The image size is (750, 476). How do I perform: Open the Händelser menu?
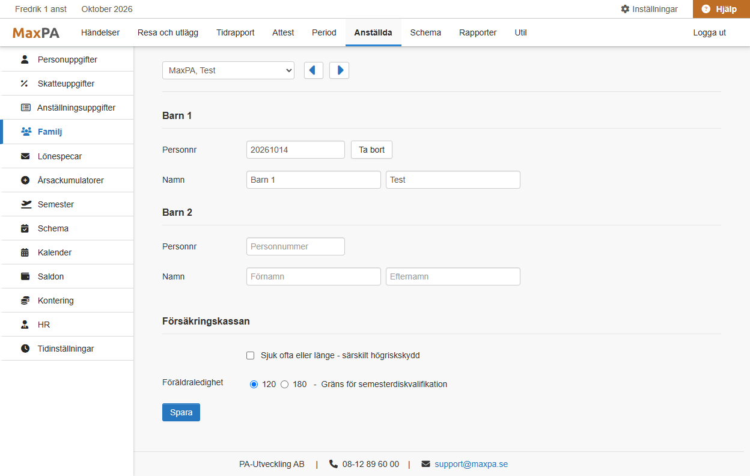[100, 32]
